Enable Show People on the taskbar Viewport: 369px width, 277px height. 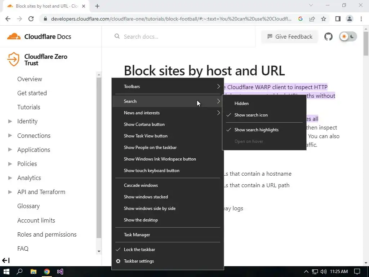pyautogui.click(x=168, y=148)
